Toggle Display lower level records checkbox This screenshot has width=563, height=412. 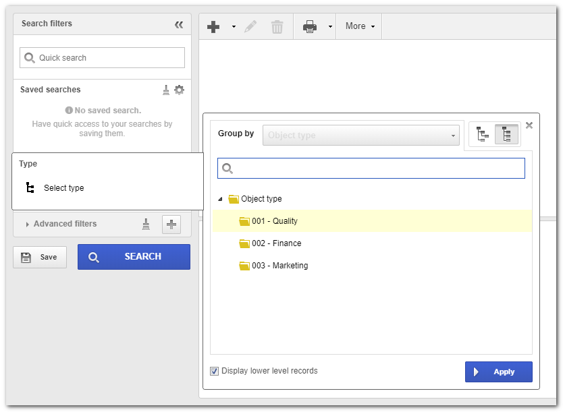click(x=215, y=371)
